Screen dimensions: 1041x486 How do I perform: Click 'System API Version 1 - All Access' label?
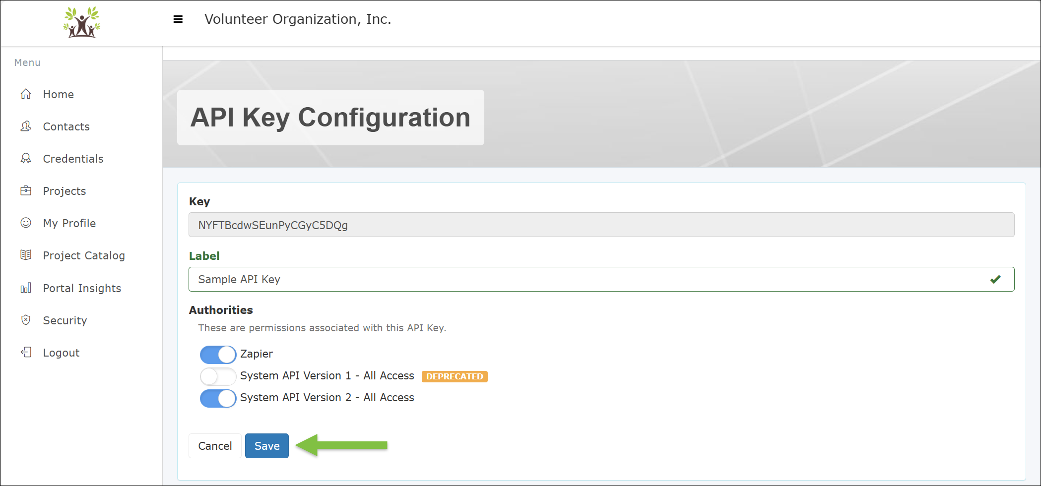click(327, 376)
